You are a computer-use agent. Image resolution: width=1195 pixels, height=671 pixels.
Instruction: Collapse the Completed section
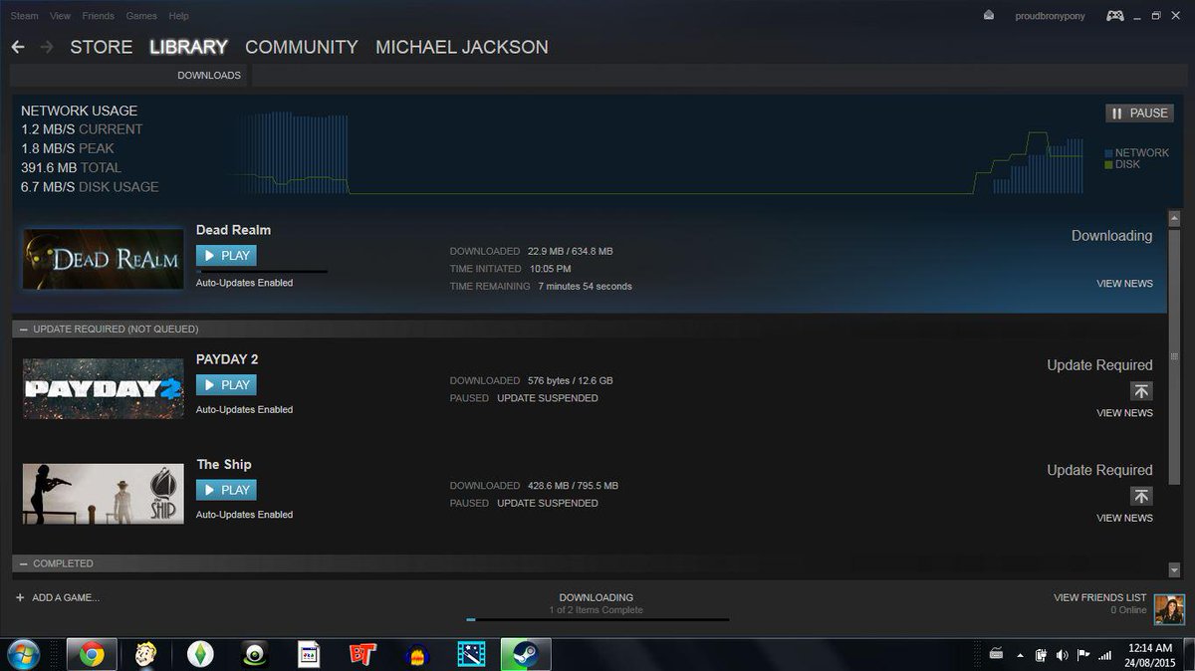click(x=22, y=563)
